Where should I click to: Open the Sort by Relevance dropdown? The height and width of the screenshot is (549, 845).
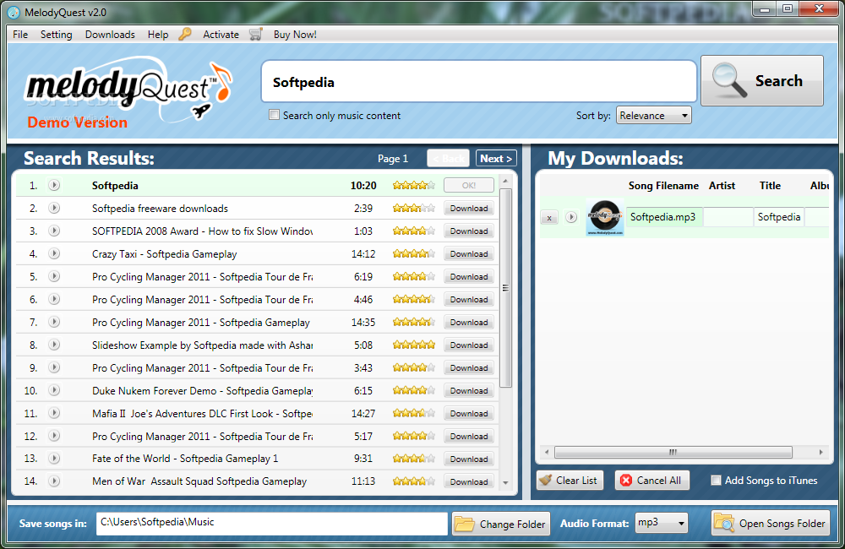(x=654, y=116)
